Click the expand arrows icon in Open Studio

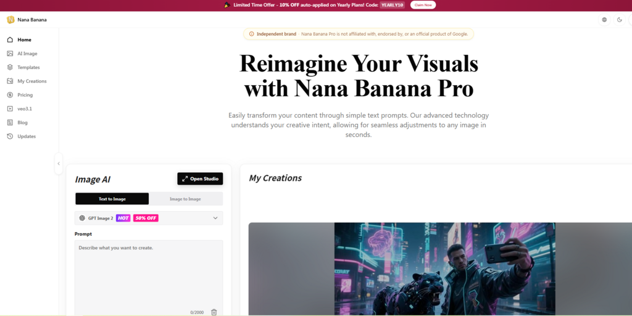[x=185, y=178]
